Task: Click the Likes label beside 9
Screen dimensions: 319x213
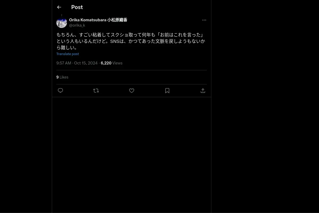Action: [x=64, y=77]
